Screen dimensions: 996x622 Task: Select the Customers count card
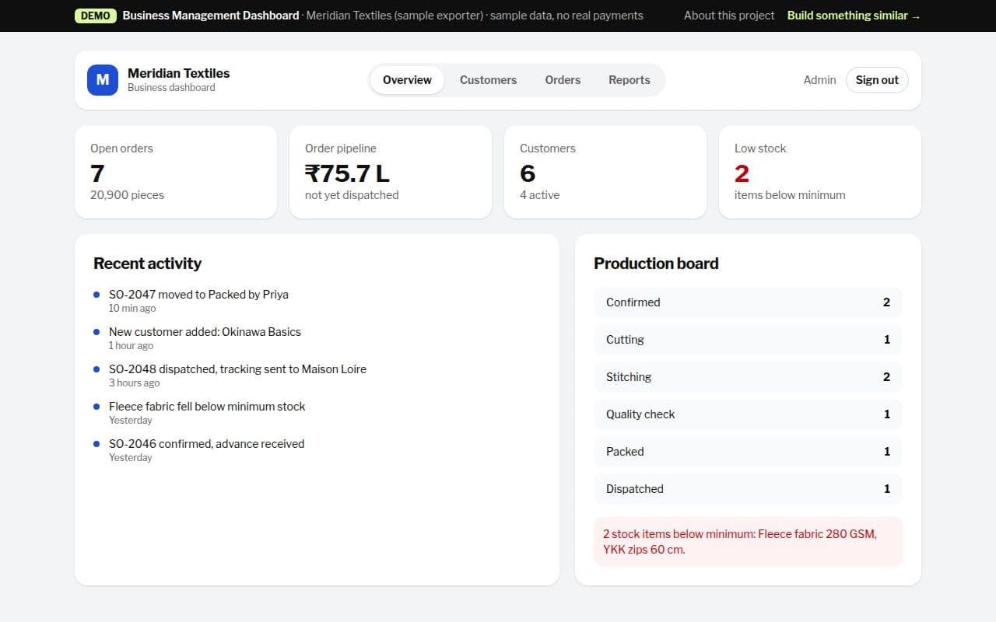pos(605,172)
